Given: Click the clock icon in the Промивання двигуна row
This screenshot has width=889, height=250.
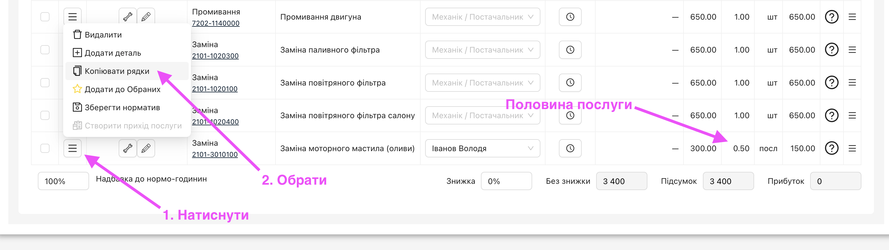Looking at the screenshot, I should (x=570, y=17).
